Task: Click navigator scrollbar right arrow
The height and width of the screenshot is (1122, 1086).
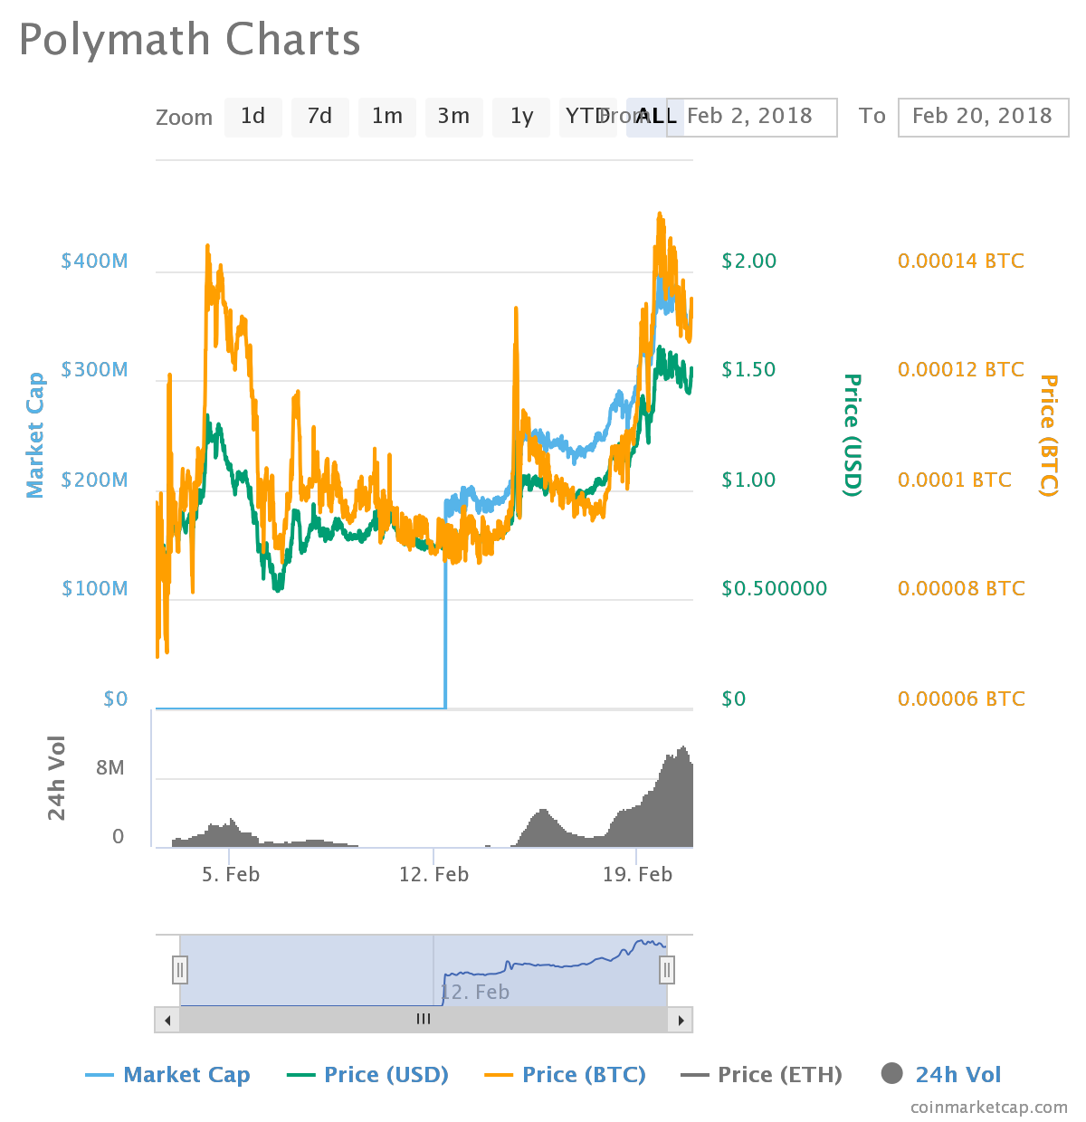Action: tap(681, 1020)
